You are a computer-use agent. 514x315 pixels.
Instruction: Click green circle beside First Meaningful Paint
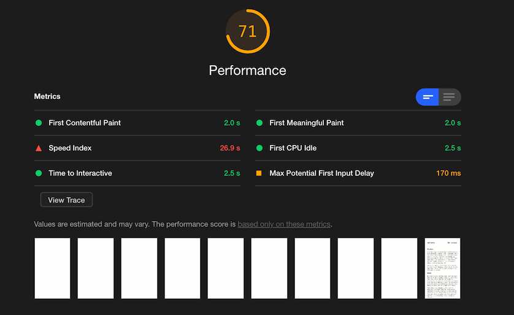click(259, 123)
